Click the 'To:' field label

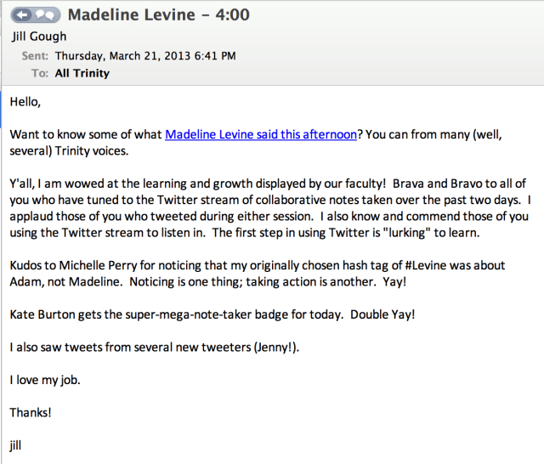pyautogui.click(x=40, y=73)
